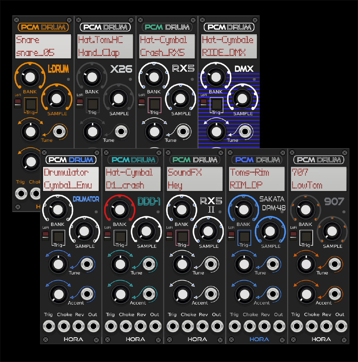
Task: Click the Tune CV jack on the 907 module
Action: [x=335, y=264]
